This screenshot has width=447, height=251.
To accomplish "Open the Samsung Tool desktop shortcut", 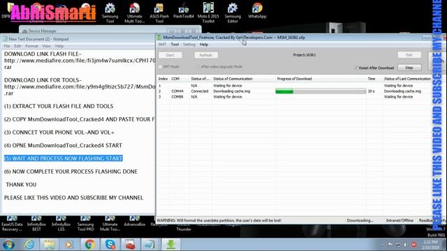I will click(x=110, y=13).
